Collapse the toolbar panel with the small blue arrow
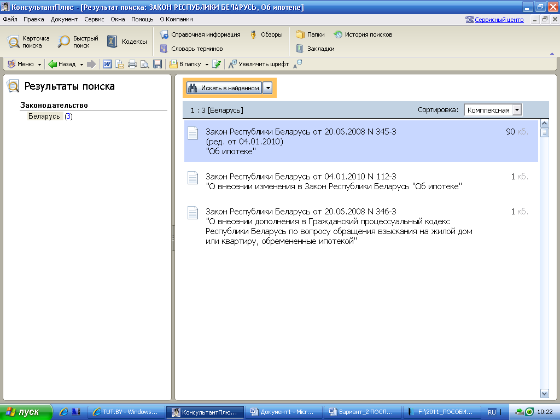560x420 pixels. tap(552, 54)
